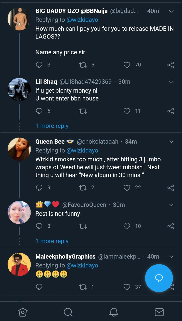Reply to Queen Bee's tweet
The height and width of the screenshot is (321, 182).
(x=39, y=188)
